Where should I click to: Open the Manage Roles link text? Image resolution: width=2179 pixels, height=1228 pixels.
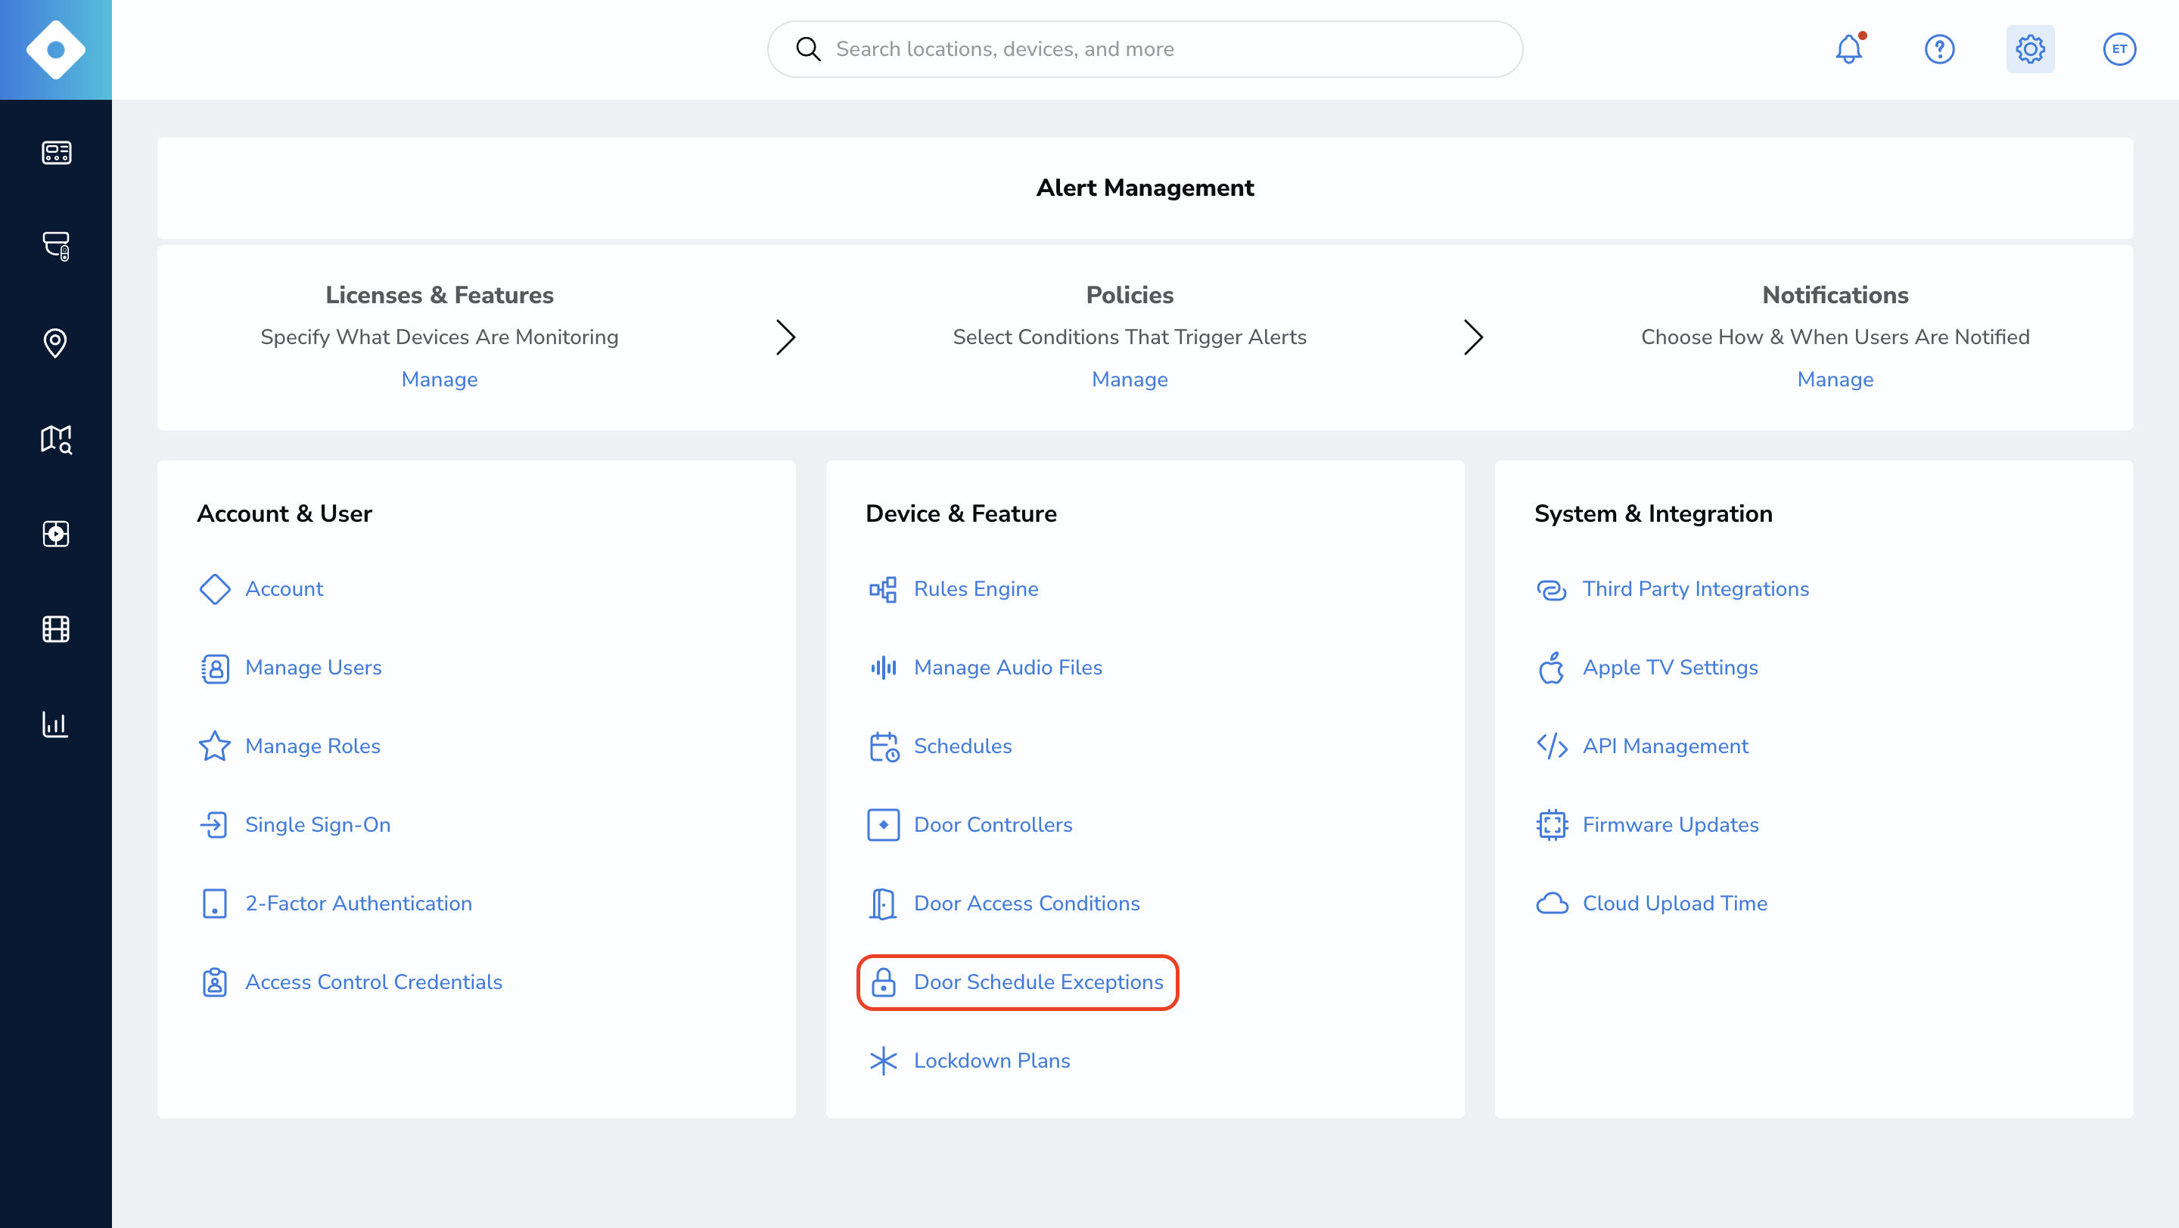[313, 746]
